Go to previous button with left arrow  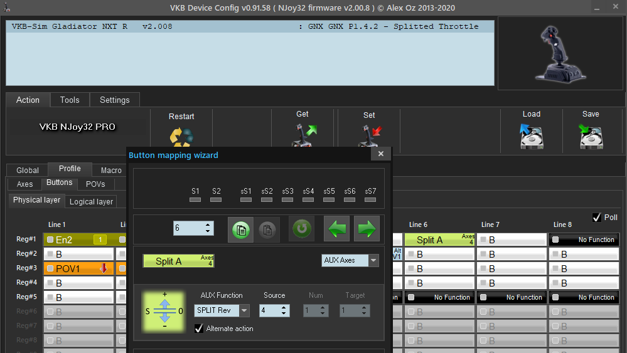click(336, 229)
